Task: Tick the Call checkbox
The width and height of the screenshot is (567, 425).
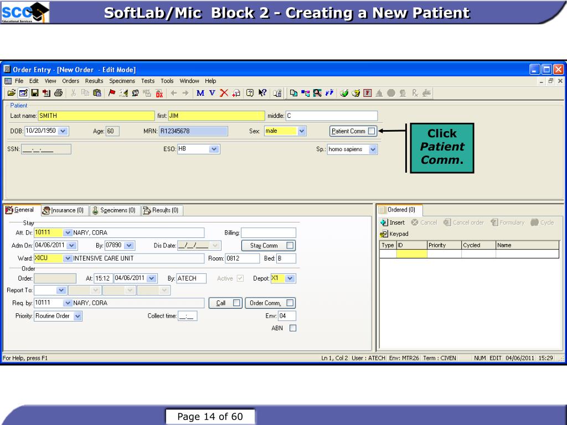Action: (236, 303)
